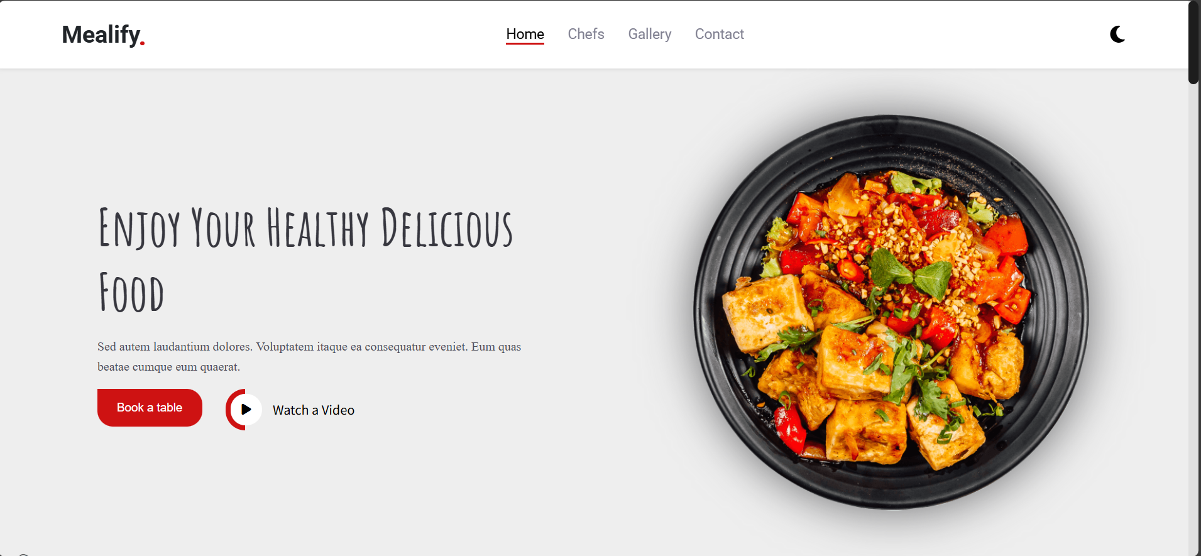
Task: Click the red dot after Mealify
Action: point(143,43)
